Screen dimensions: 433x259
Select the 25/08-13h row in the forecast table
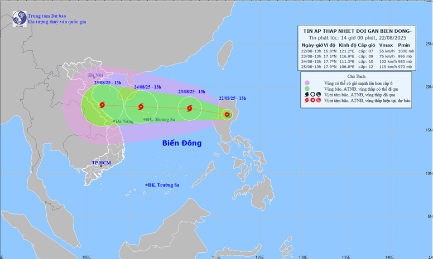(x=357, y=66)
